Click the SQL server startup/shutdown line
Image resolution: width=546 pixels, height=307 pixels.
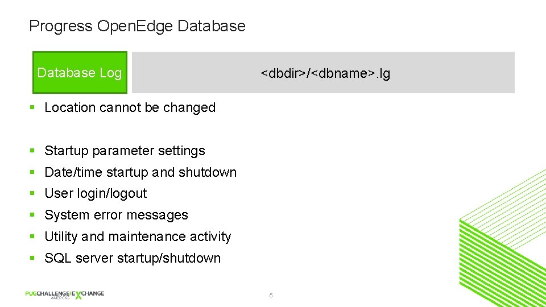click(132, 258)
